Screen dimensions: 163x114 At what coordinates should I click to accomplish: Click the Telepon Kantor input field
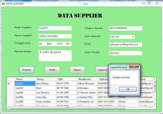coord(126,28)
